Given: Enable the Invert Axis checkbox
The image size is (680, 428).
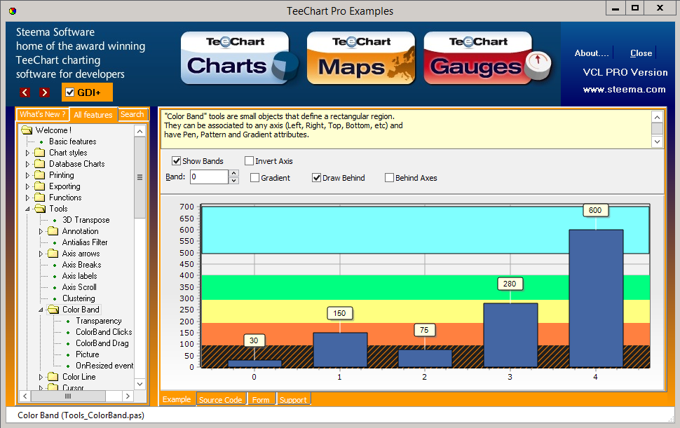Looking at the screenshot, I should (249, 161).
